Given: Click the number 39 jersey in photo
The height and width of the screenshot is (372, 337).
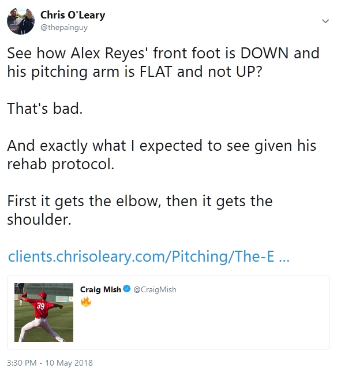Looking at the screenshot, I should click(x=40, y=306).
